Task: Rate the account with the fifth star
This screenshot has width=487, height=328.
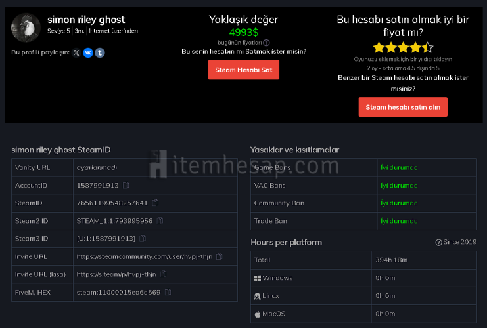Action: tap(428, 47)
